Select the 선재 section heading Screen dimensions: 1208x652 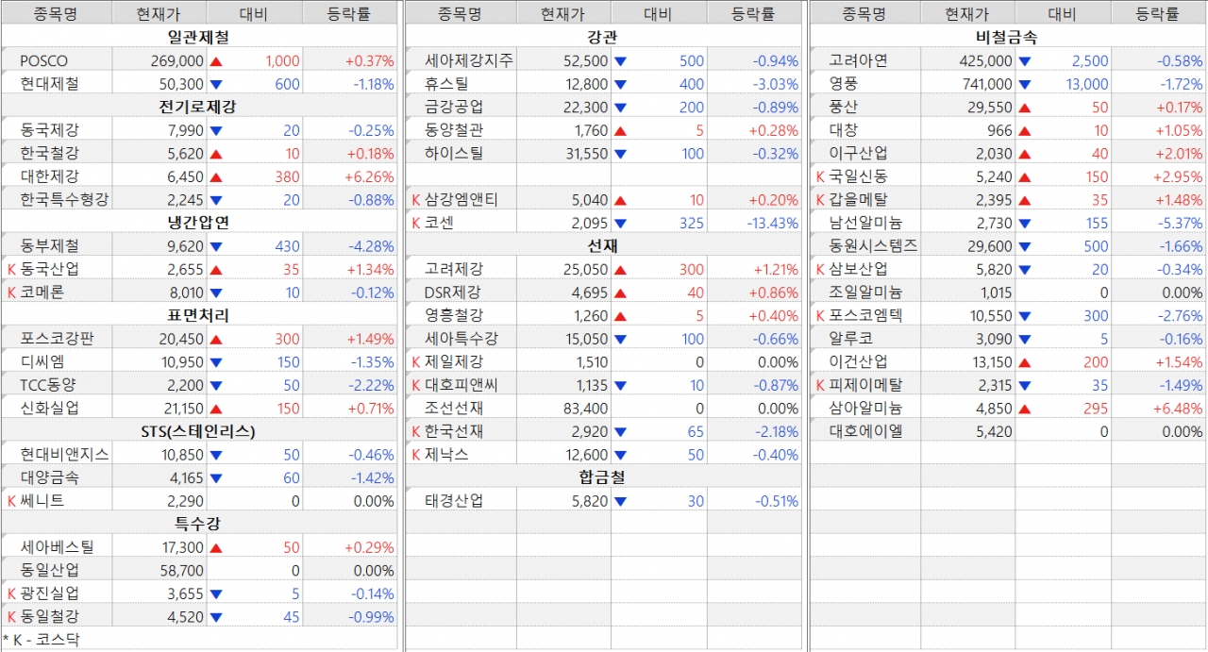(x=602, y=246)
